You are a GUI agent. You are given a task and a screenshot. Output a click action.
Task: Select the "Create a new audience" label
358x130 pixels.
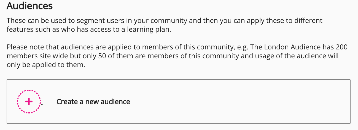coord(93,102)
